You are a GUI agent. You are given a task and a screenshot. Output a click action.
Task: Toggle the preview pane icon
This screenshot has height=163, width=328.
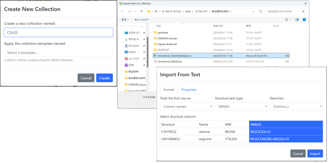(297, 20)
